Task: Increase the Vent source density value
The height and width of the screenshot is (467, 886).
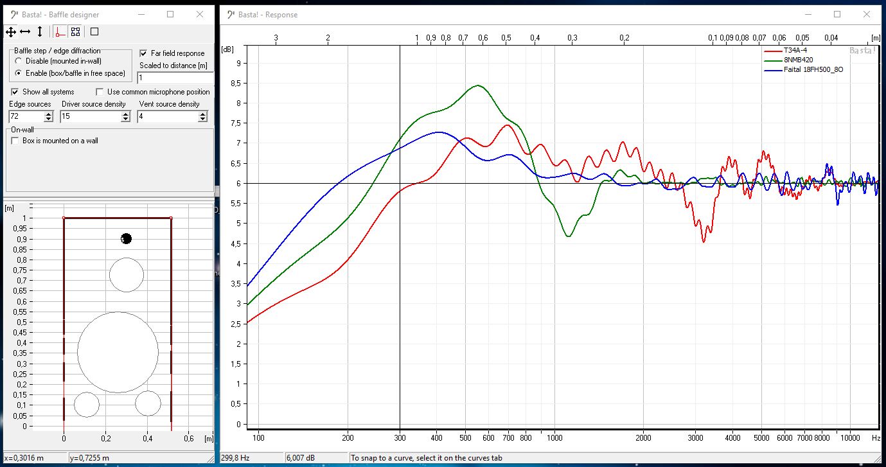Action: pyautogui.click(x=203, y=114)
